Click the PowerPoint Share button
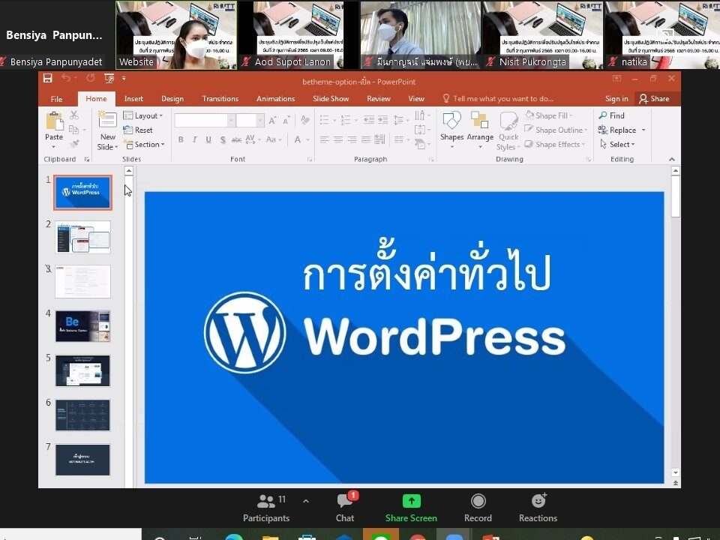The image size is (720, 540). [654, 99]
